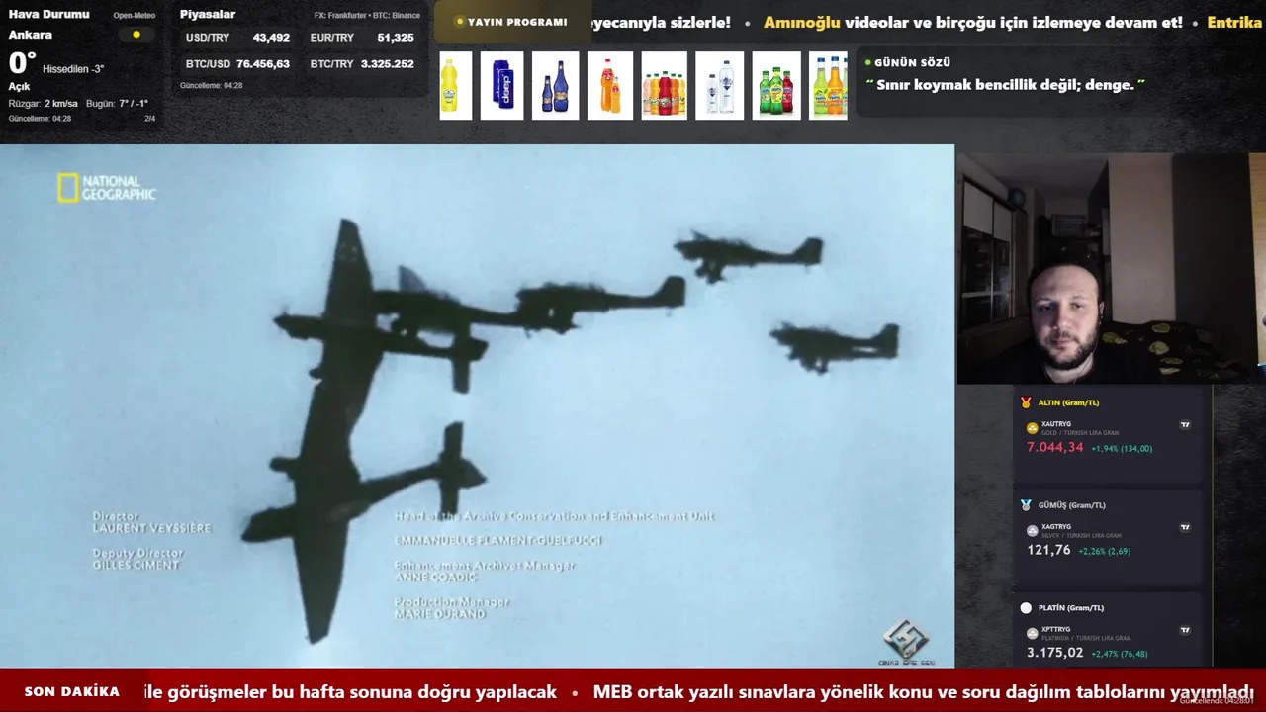Viewport: 1266px width, 712px height.
Task: Click the EUR/TRY rate 51,325
Action: point(396,38)
